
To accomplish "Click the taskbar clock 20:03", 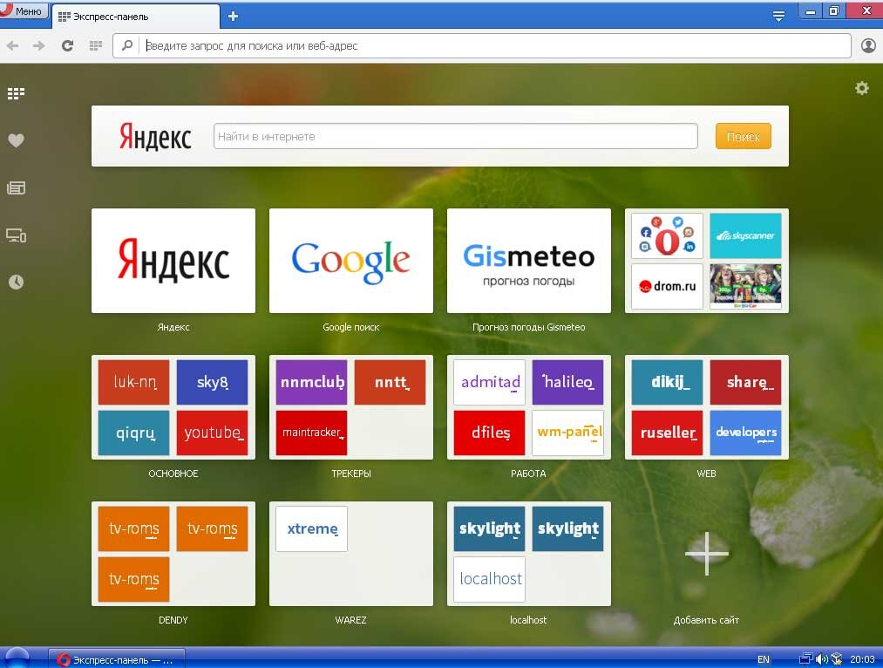I will 862,659.
